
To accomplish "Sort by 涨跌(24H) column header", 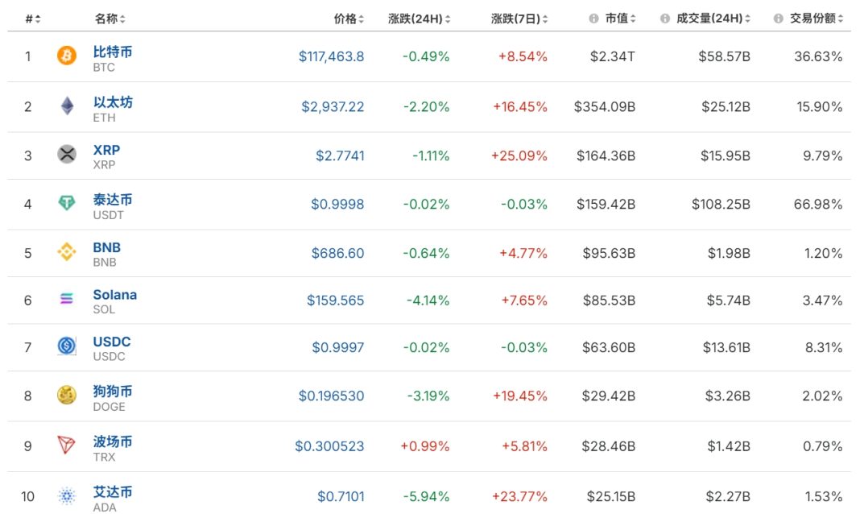I will (419, 19).
